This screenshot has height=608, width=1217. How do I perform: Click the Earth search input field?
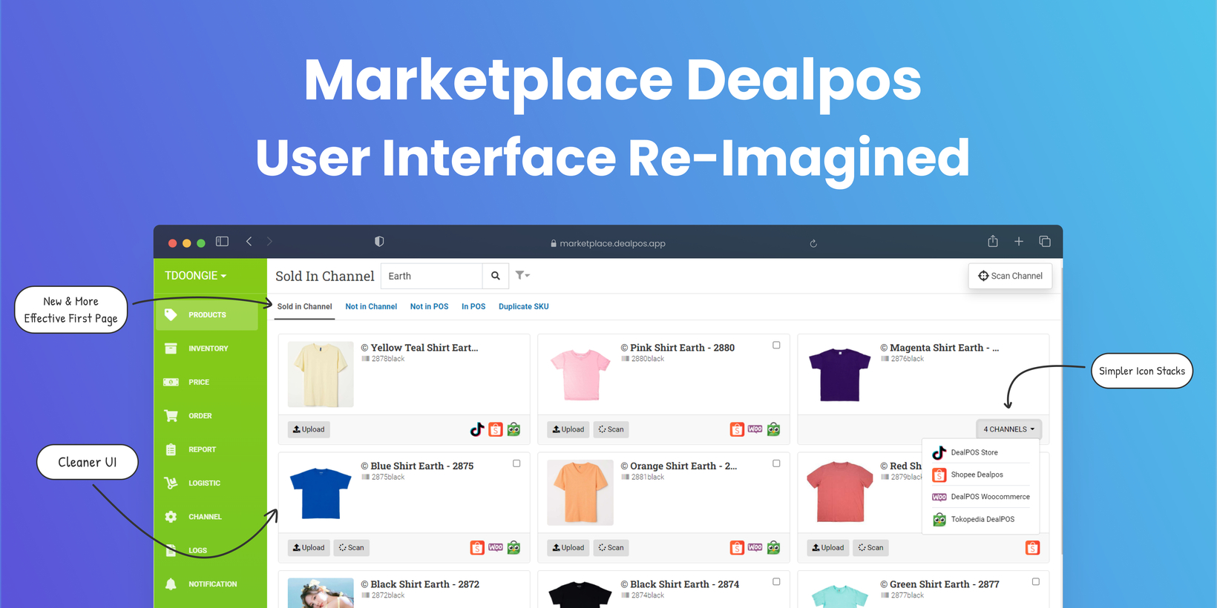pos(432,276)
